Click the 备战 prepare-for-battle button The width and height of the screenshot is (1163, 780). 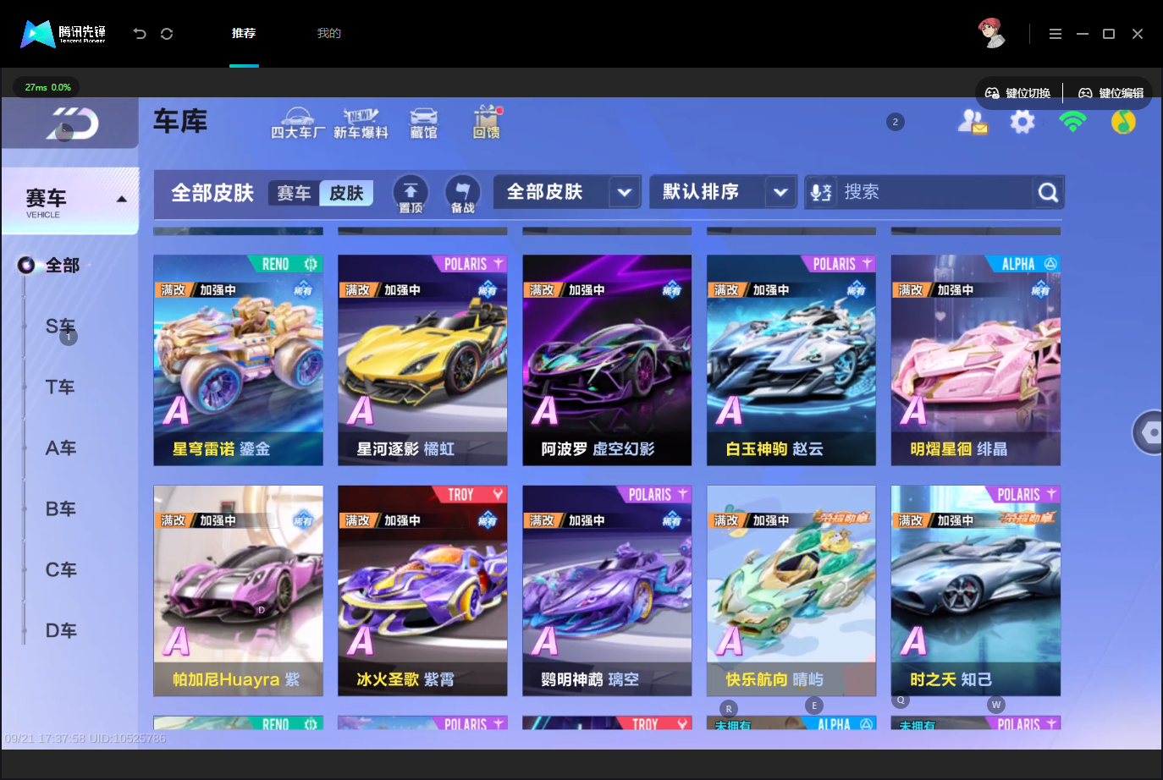pos(462,194)
